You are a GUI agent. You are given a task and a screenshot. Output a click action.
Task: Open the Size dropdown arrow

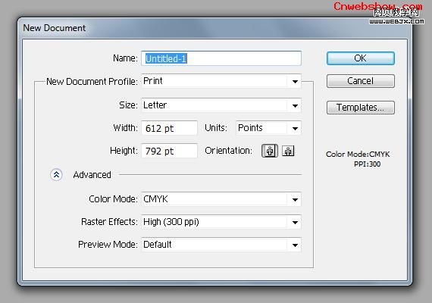point(295,105)
